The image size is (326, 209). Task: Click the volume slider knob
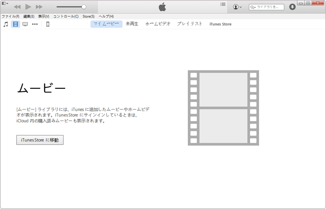coord(84,7)
